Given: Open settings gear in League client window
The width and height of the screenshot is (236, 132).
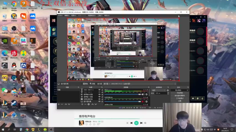Looking at the screenshot, I should pyautogui.click(x=201, y=17).
